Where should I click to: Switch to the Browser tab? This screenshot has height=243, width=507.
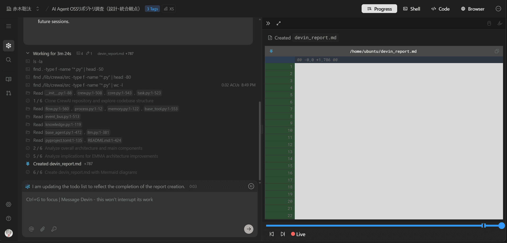pos(473,9)
